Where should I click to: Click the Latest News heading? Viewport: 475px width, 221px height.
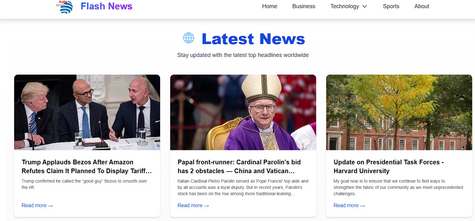pos(253,39)
